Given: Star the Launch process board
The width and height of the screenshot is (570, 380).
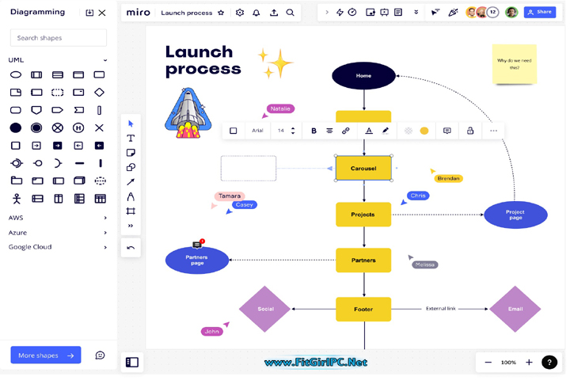Looking at the screenshot, I should 221,13.
